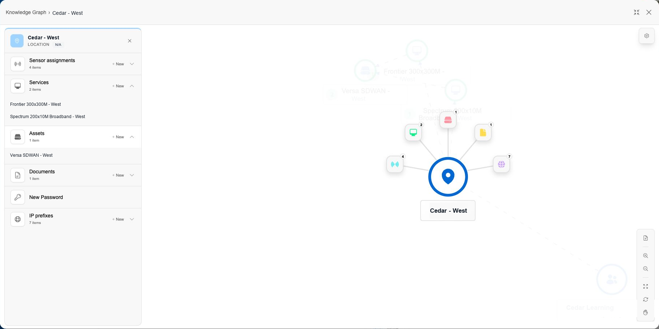
Task: Collapse the Assets section chevron
Action: point(132,137)
